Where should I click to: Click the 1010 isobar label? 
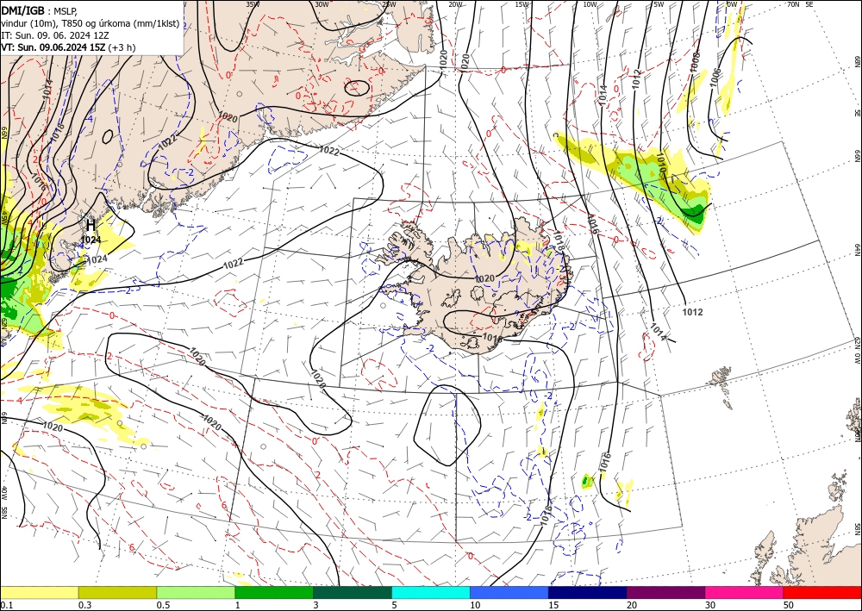(x=660, y=163)
